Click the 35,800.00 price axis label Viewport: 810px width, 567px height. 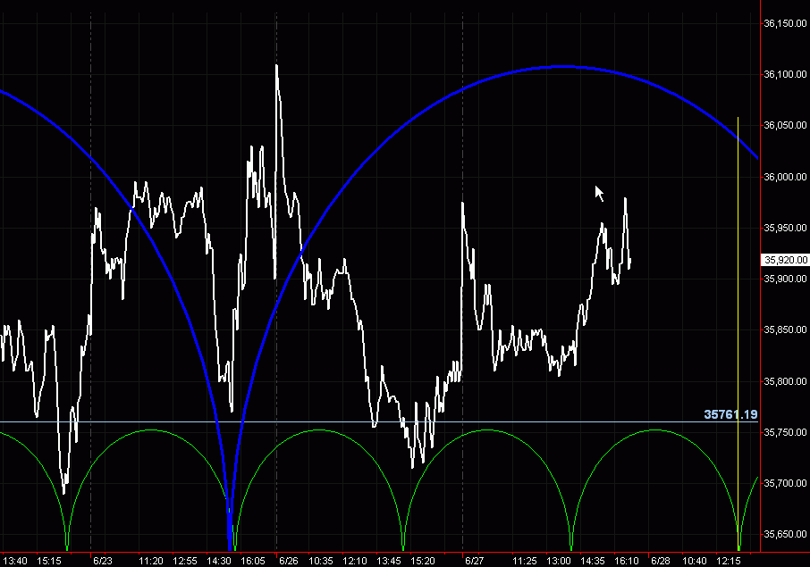[x=785, y=381]
